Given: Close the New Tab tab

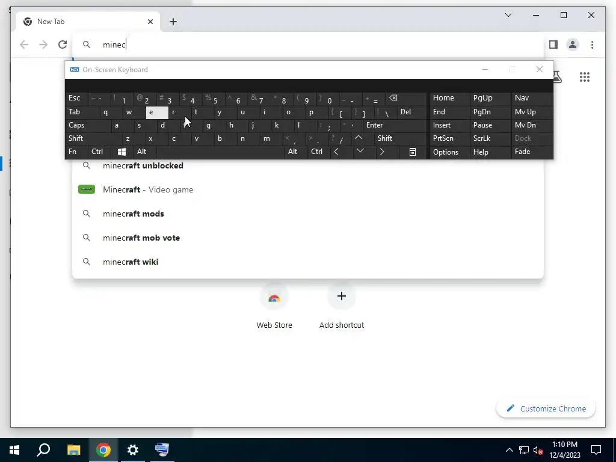Looking at the screenshot, I should click(150, 22).
